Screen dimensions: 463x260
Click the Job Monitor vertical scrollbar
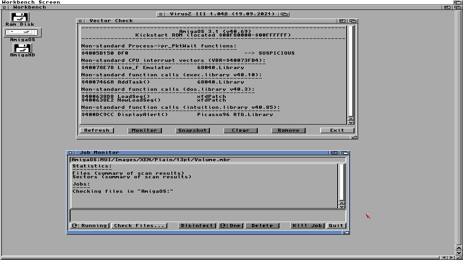pos(342,182)
